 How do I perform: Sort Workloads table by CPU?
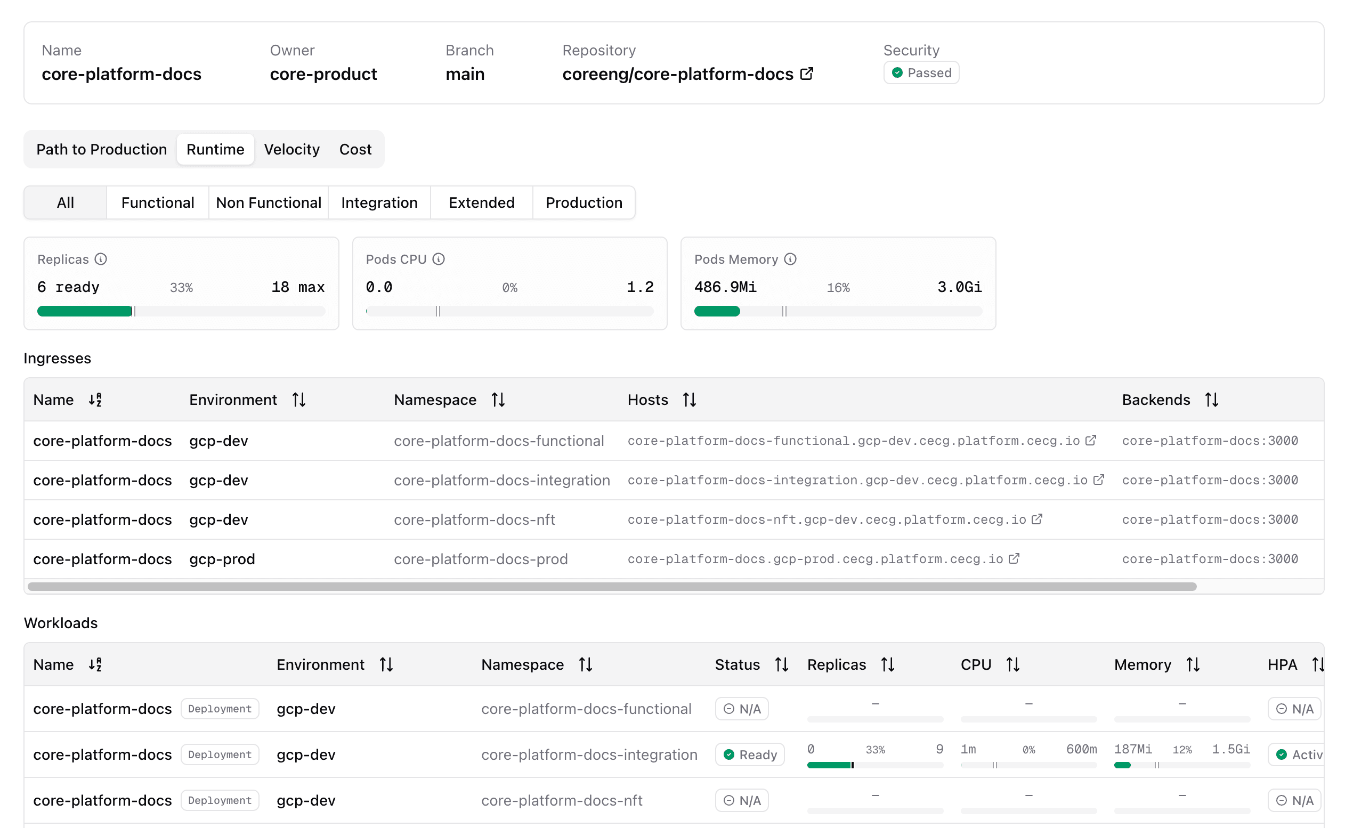(1013, 664)
